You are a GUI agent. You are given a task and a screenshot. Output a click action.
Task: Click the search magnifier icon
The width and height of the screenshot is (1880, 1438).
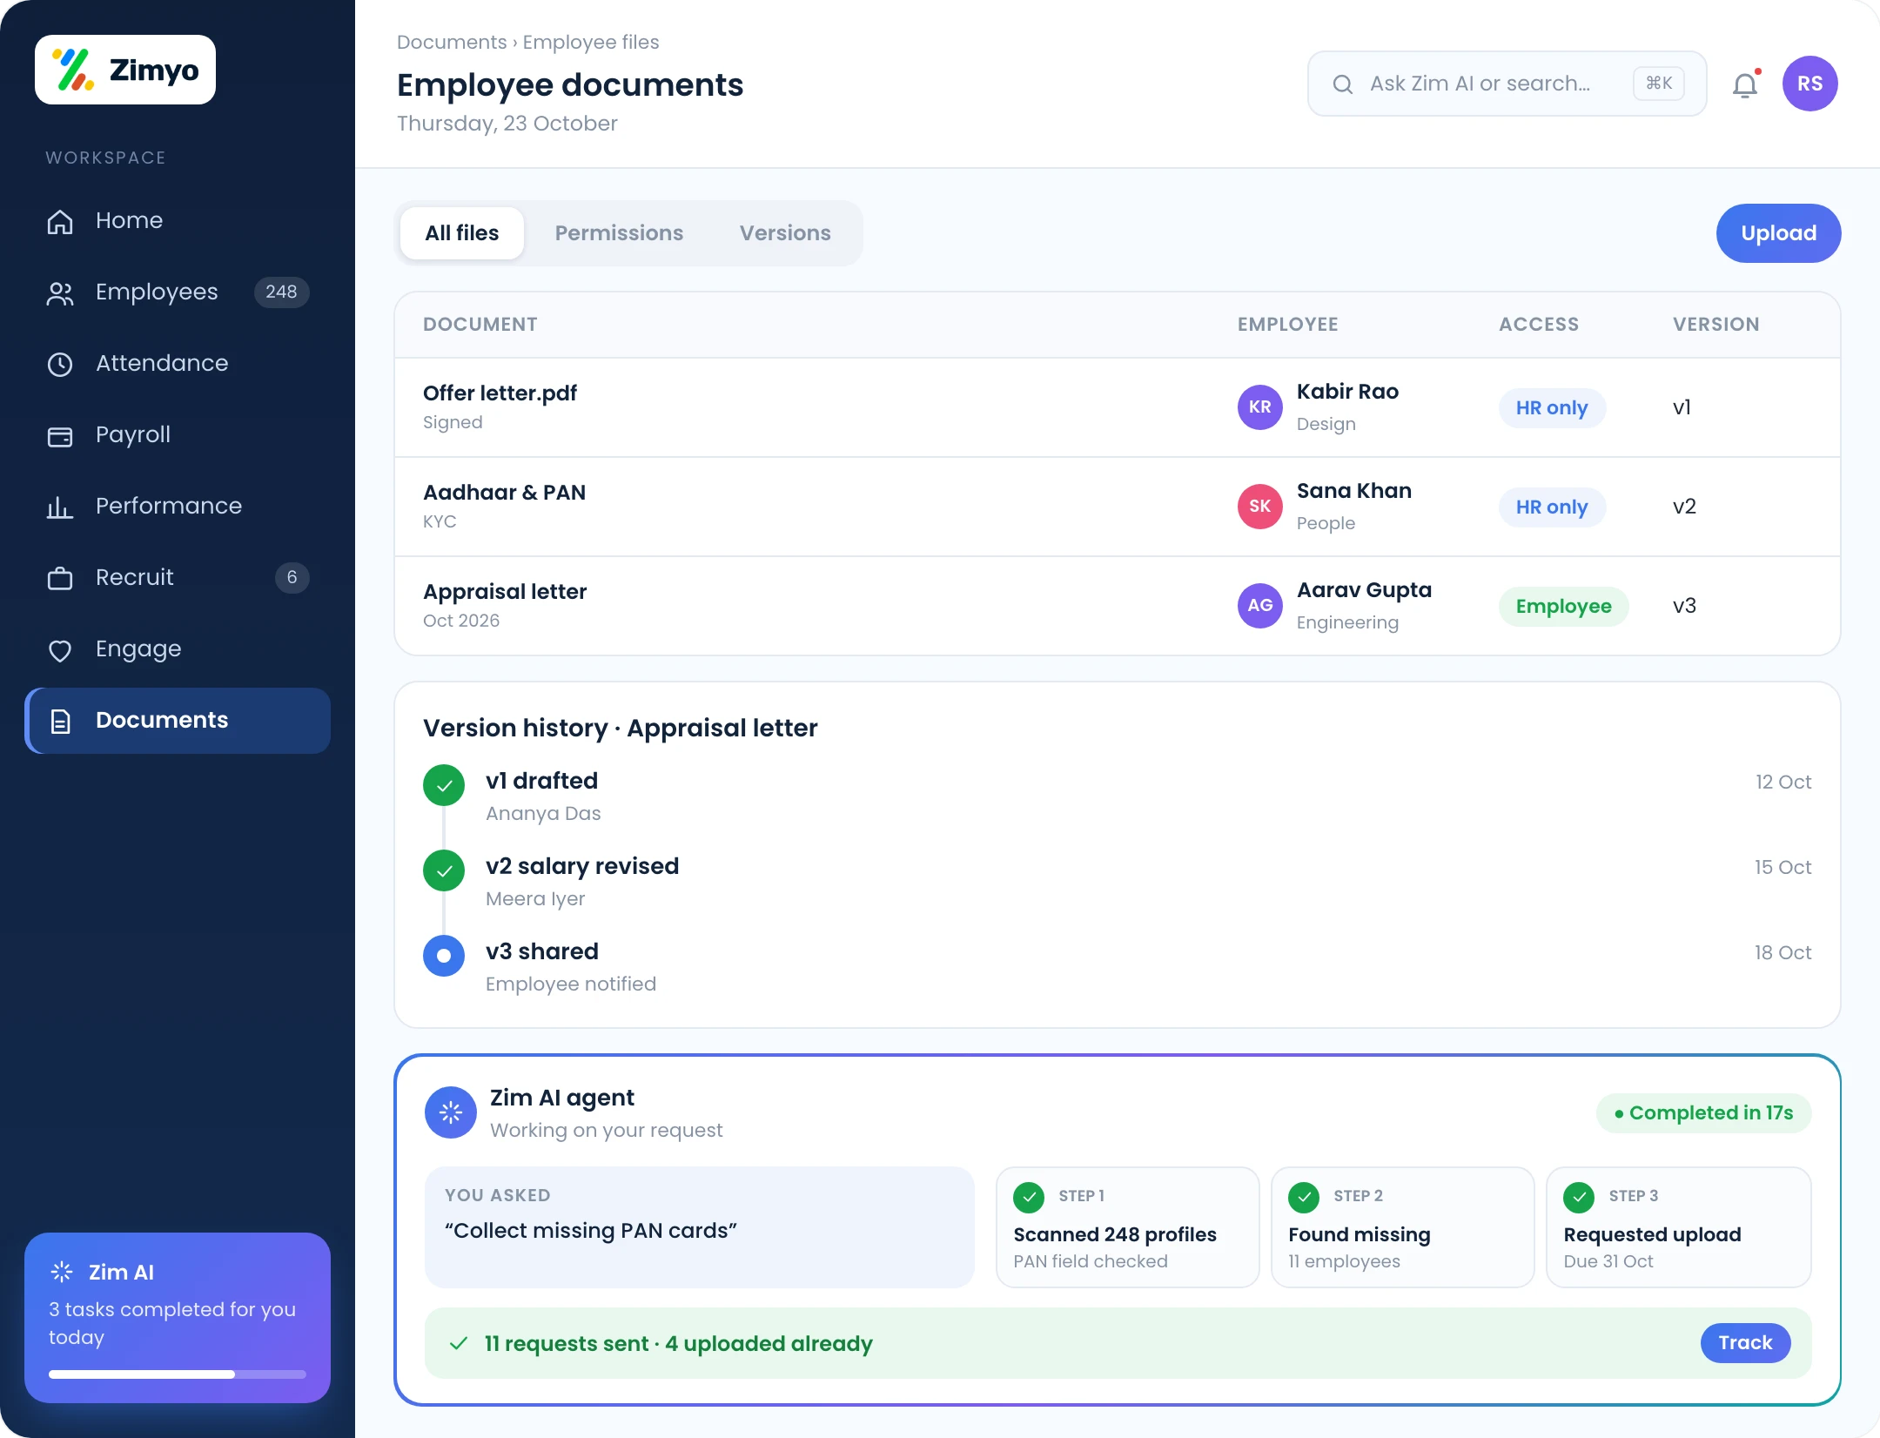click(1343, 84)
